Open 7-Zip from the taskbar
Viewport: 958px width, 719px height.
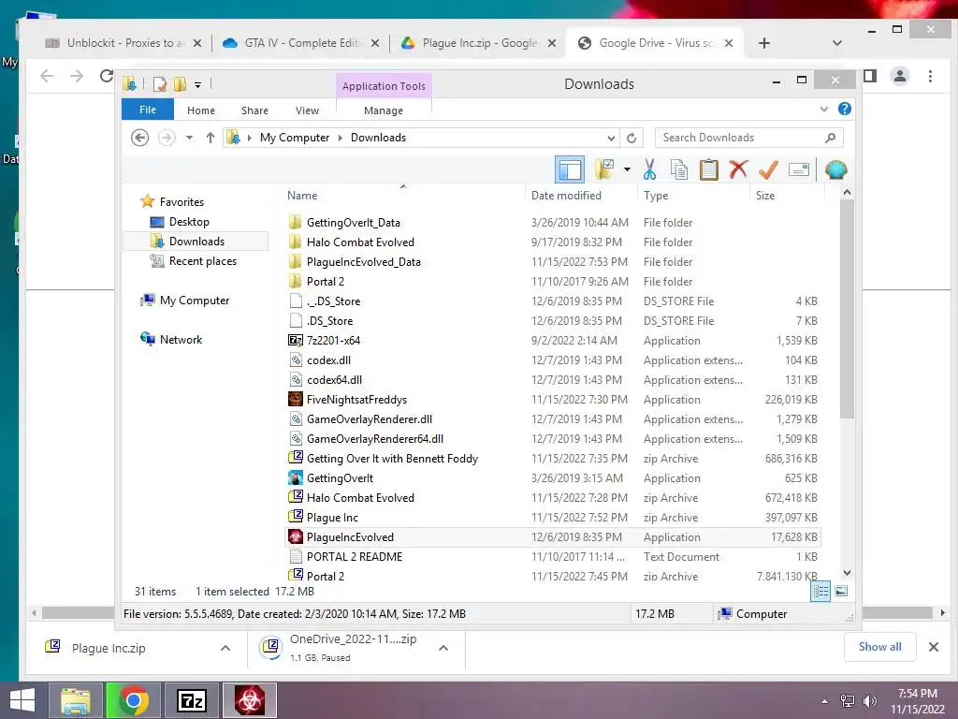191,700
